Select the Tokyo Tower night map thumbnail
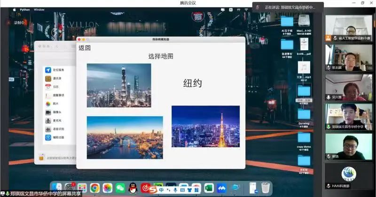The height and width of the screenshot is (197, 376). click(205, 126)
